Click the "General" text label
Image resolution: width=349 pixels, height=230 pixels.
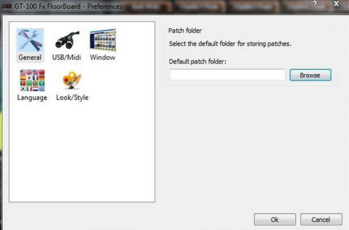(x=30, y=58)
